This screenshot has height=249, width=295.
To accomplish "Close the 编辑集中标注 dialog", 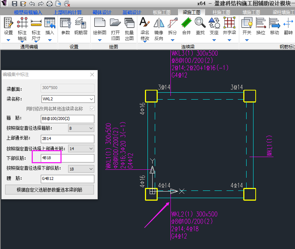I will [x=92, y=75].
